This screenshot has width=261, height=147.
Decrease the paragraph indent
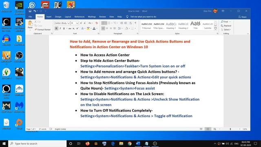[122, 23]
